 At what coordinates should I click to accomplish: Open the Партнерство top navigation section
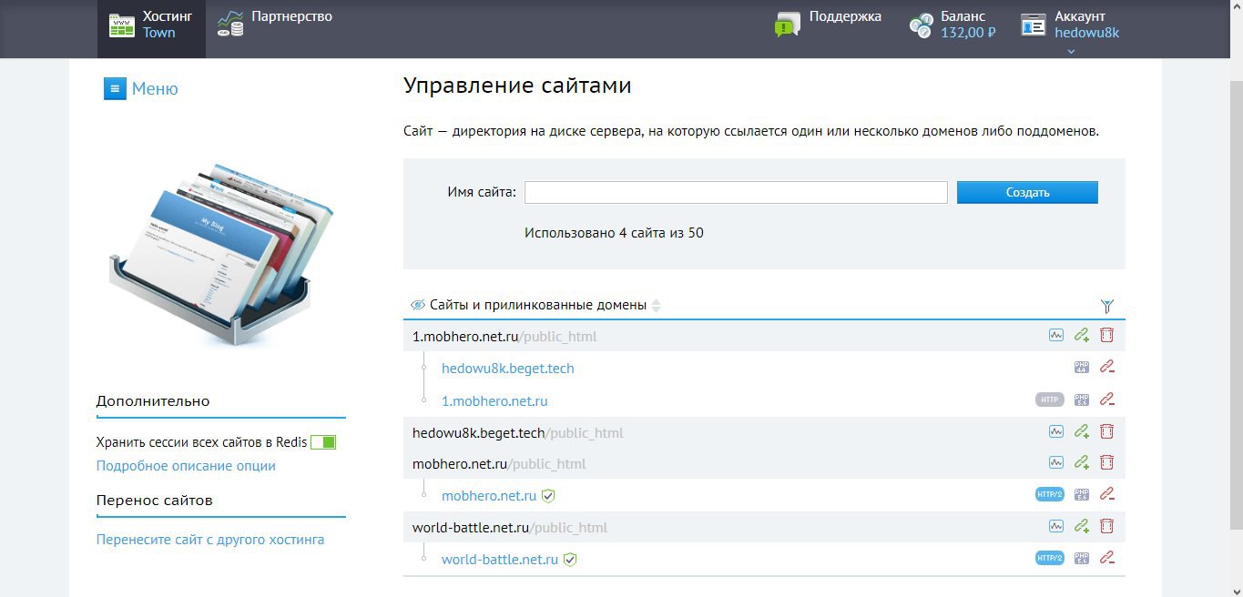click(x=275, y=24)
